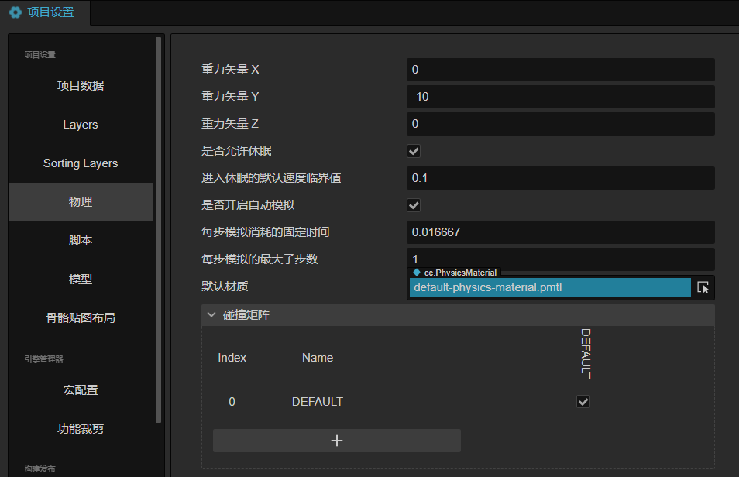Click the + button to add a collision group
This screenshot has width=739, height=477.
(x=336, y=440)
